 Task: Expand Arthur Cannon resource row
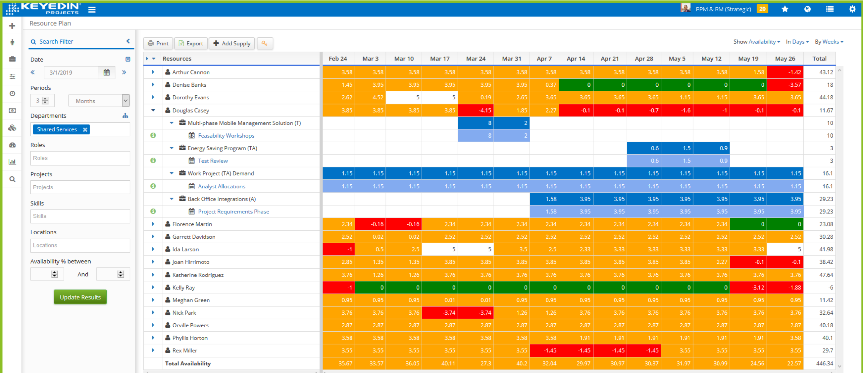153,72
